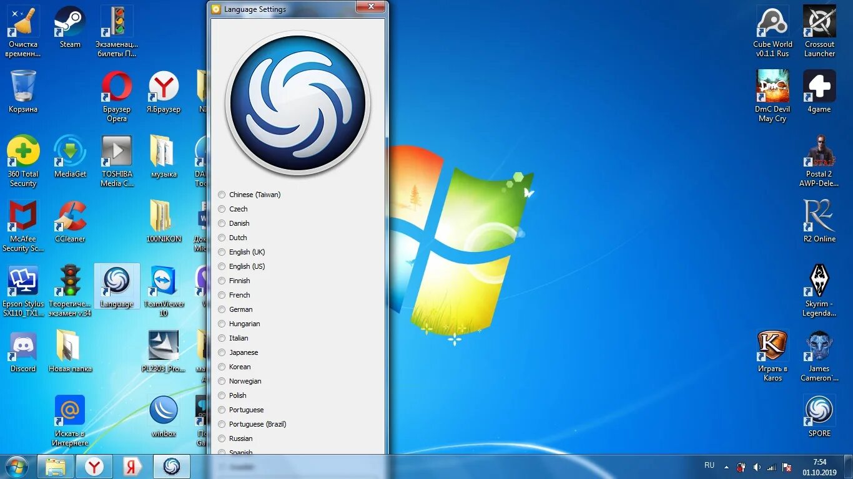Viewport: 853px width, 479px height.
Task: Show hidden system tray icons
Action: [726, 467]
